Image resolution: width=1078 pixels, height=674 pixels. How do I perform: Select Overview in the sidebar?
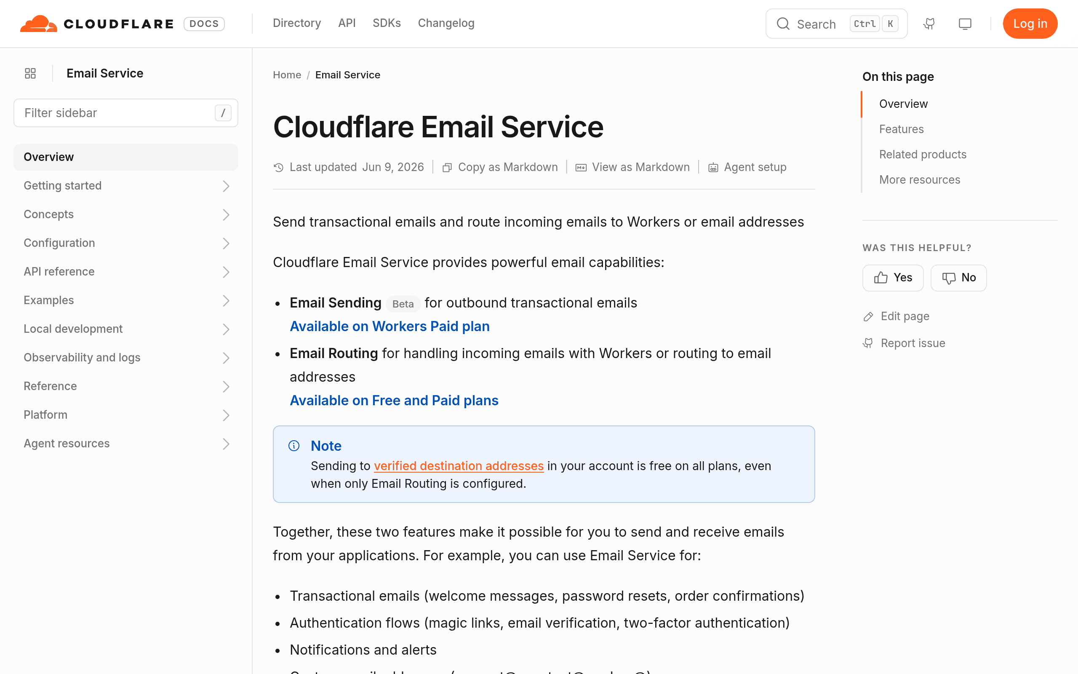[125, 158]
